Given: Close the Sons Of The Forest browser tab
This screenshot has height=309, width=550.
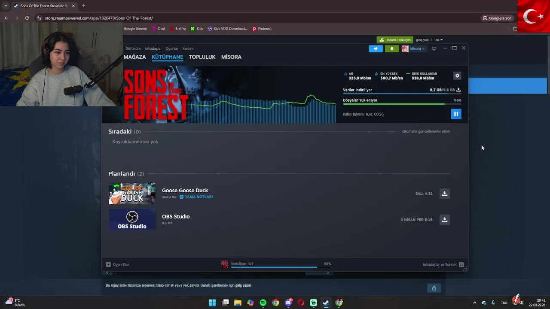Looking at the screenshot, I should 73,6.
